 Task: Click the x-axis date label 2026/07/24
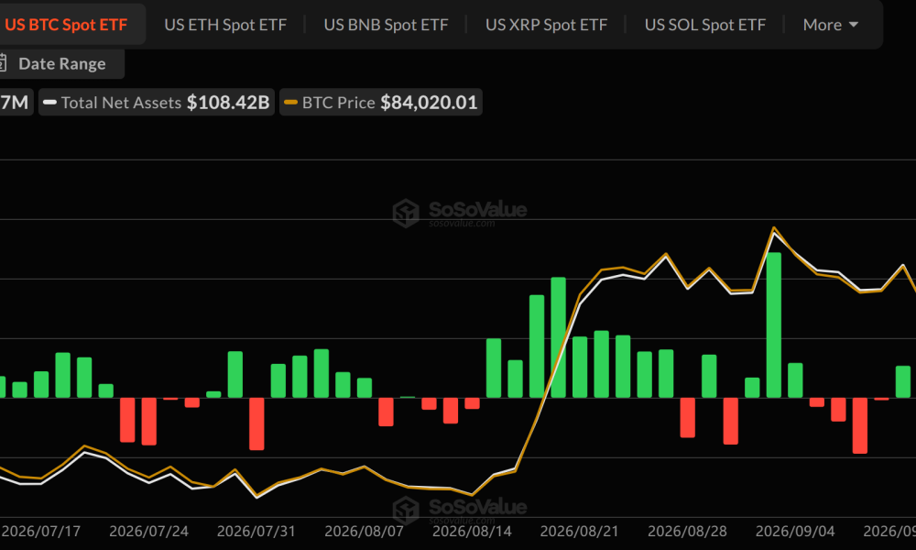click(x=149, y=532)
